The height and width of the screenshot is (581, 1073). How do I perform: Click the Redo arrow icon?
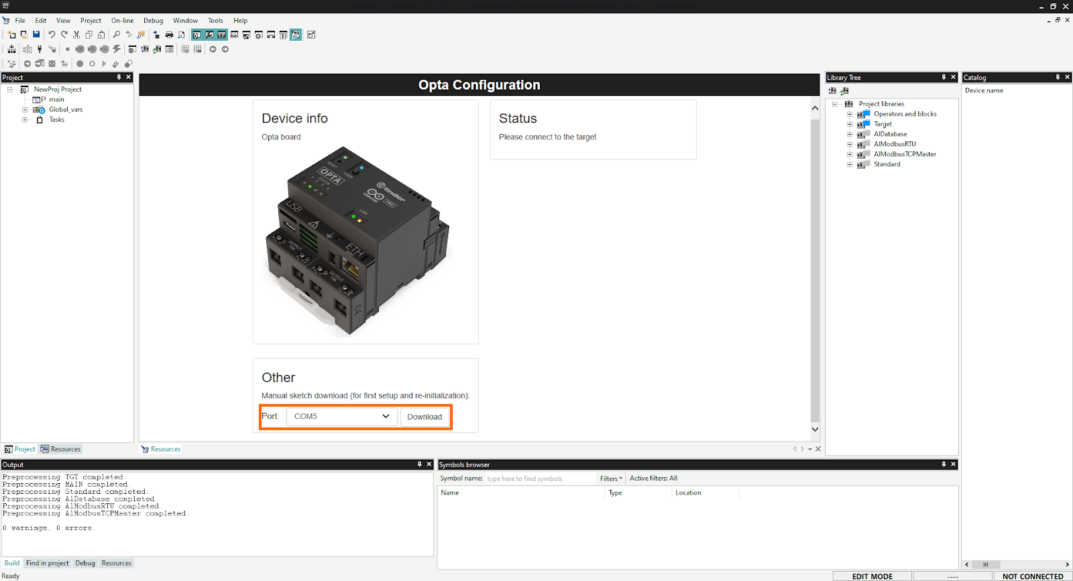point(64,35)
